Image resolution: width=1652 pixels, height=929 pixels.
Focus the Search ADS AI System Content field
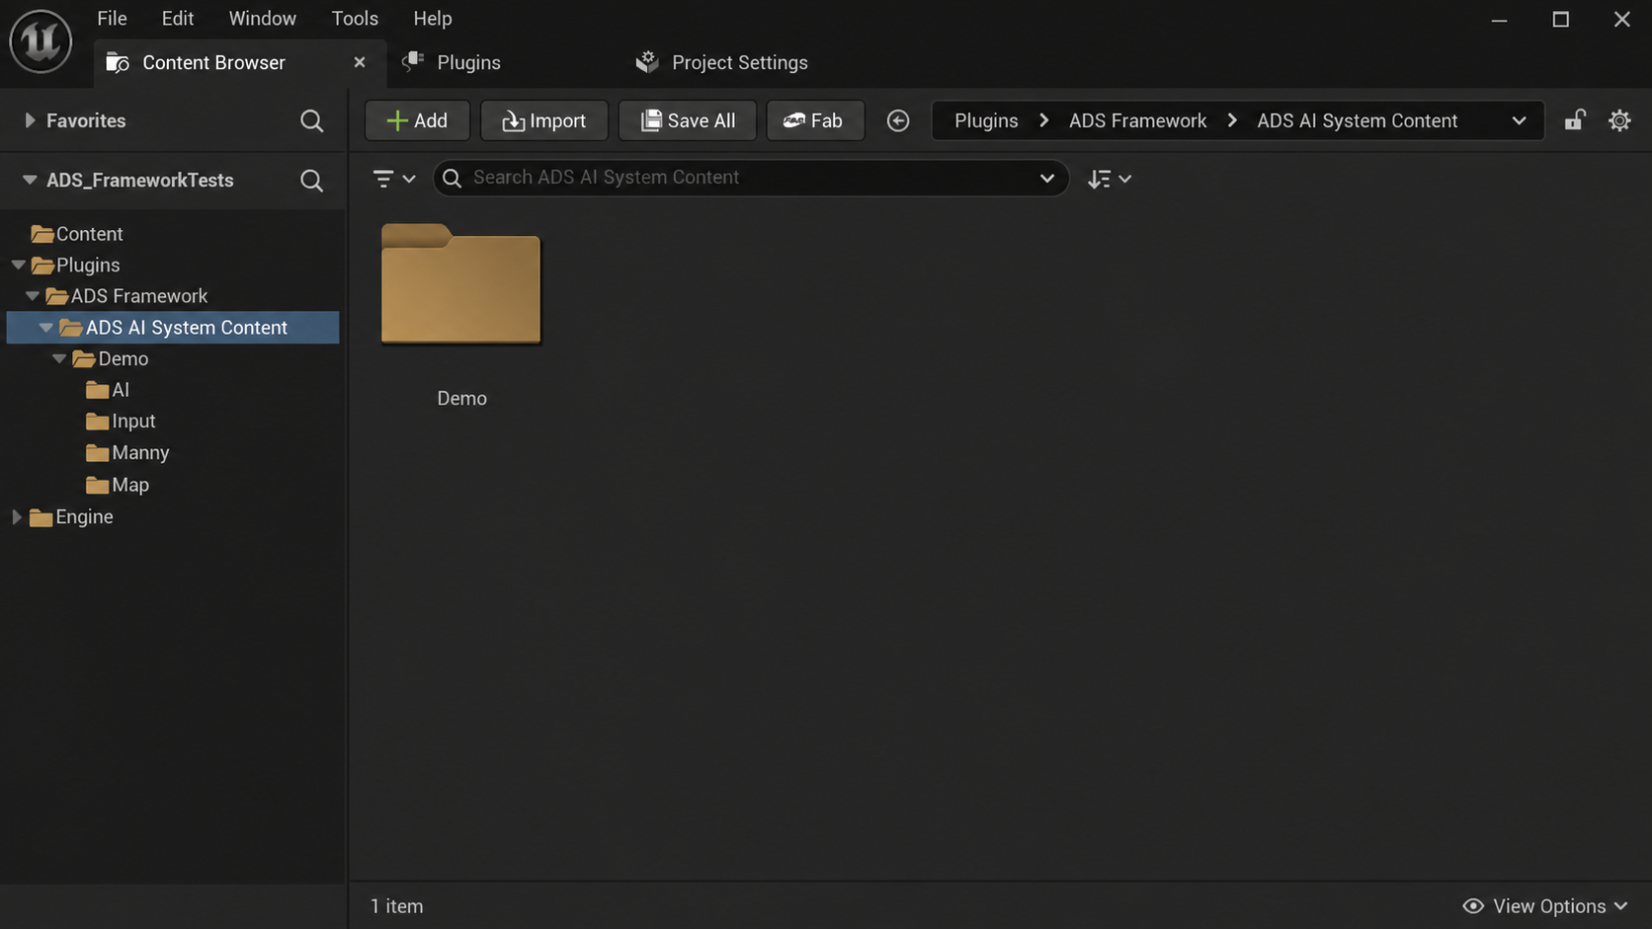coord(751,178)
